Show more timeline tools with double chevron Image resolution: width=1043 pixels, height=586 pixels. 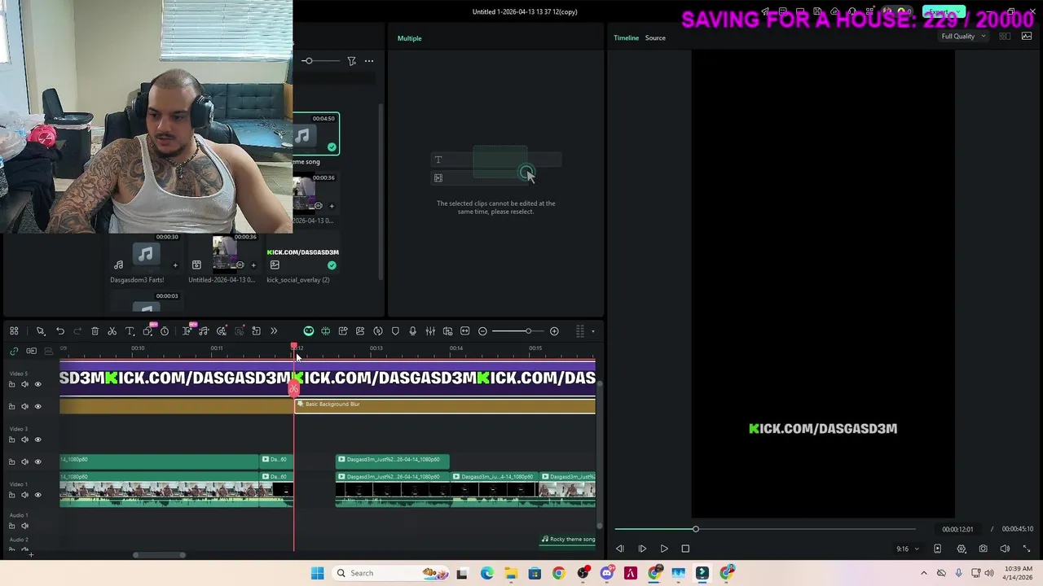(274, 331)
